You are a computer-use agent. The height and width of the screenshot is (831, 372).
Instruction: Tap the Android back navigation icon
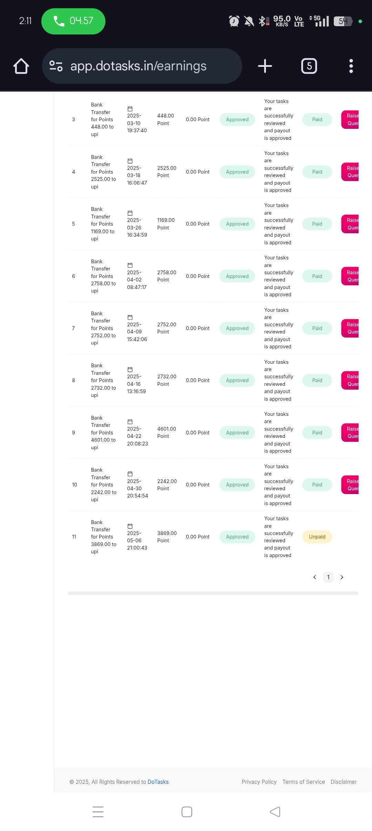point(275,812)
